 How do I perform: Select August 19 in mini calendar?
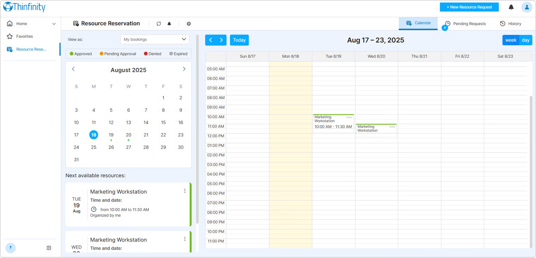[111, 135]
